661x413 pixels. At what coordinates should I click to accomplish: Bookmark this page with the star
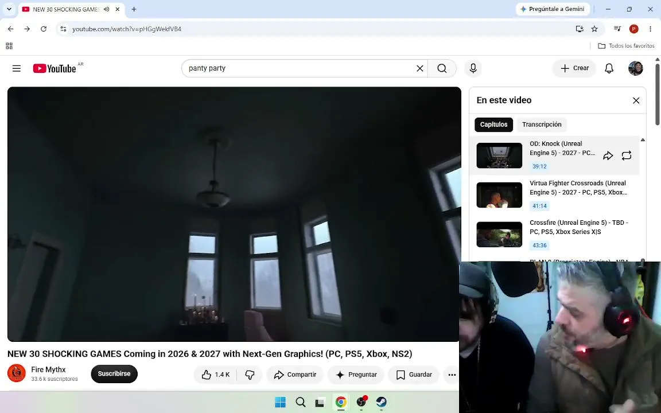coord(594,29)
